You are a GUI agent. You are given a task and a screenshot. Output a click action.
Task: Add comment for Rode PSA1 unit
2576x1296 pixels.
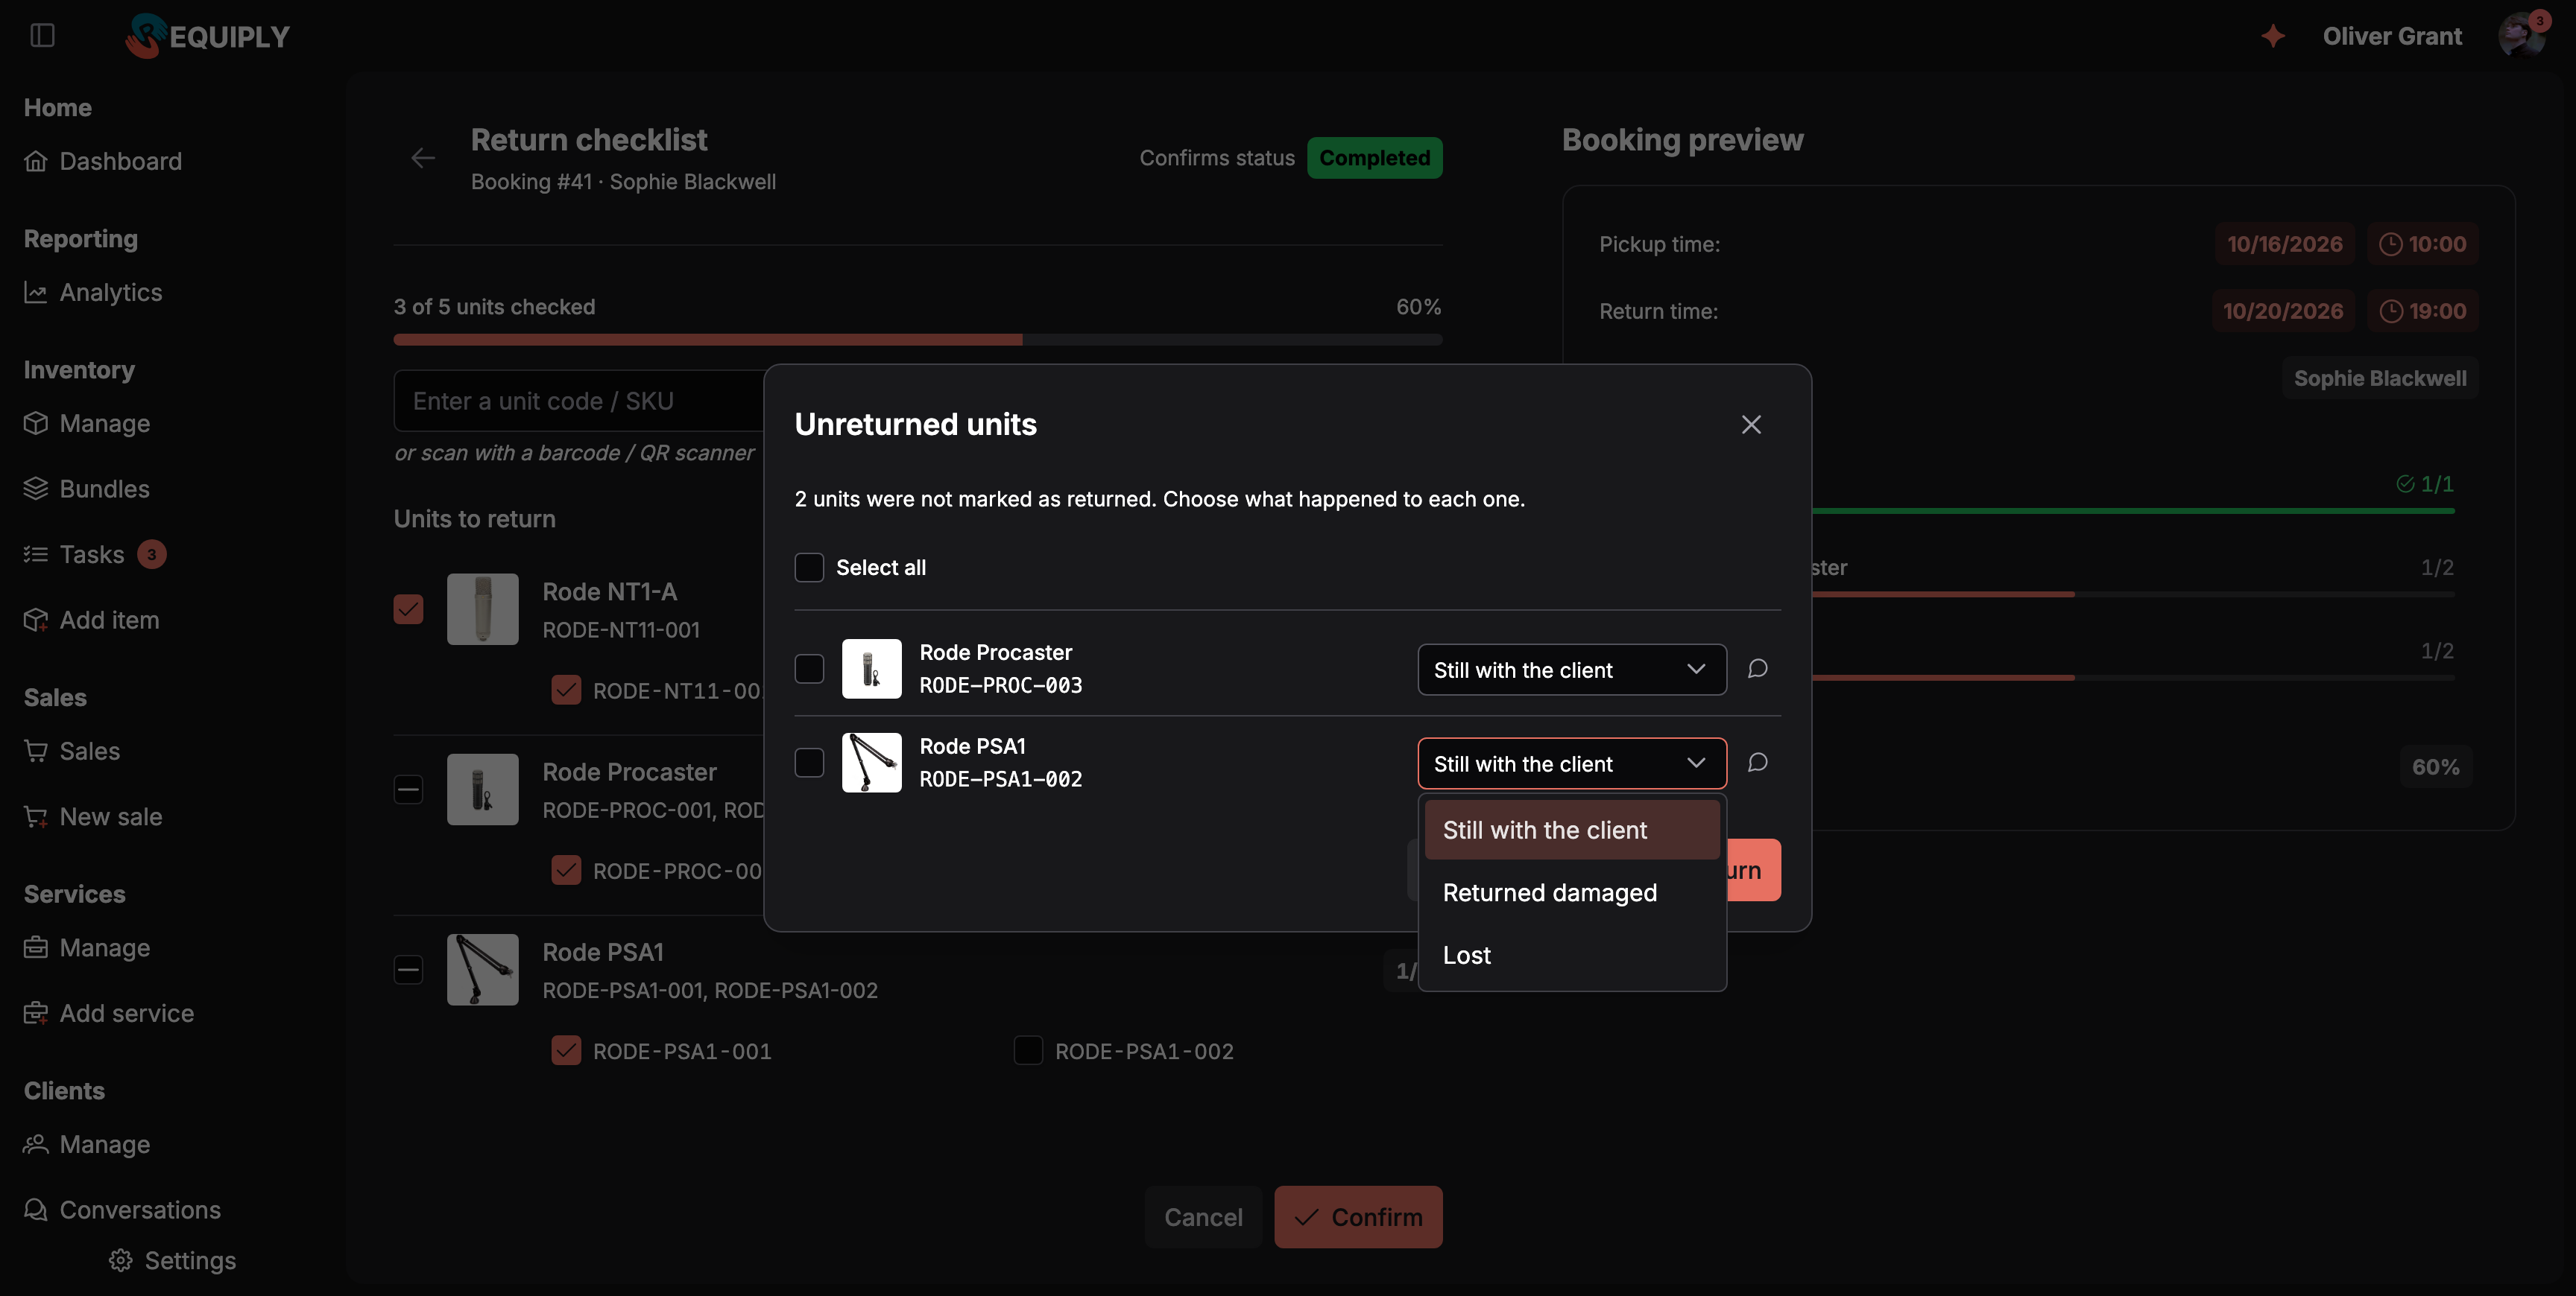(1757, 763)
